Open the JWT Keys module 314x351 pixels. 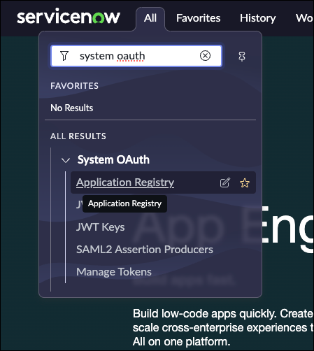101,227
